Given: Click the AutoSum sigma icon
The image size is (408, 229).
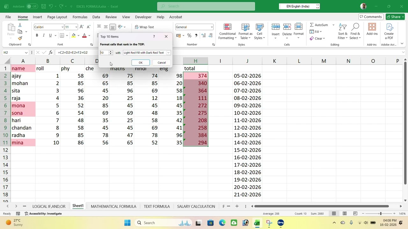Looking at the screenshot, I should (312, 25).
